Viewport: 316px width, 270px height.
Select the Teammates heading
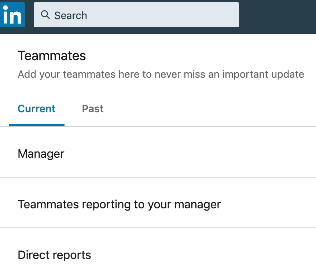click(52, 56)
